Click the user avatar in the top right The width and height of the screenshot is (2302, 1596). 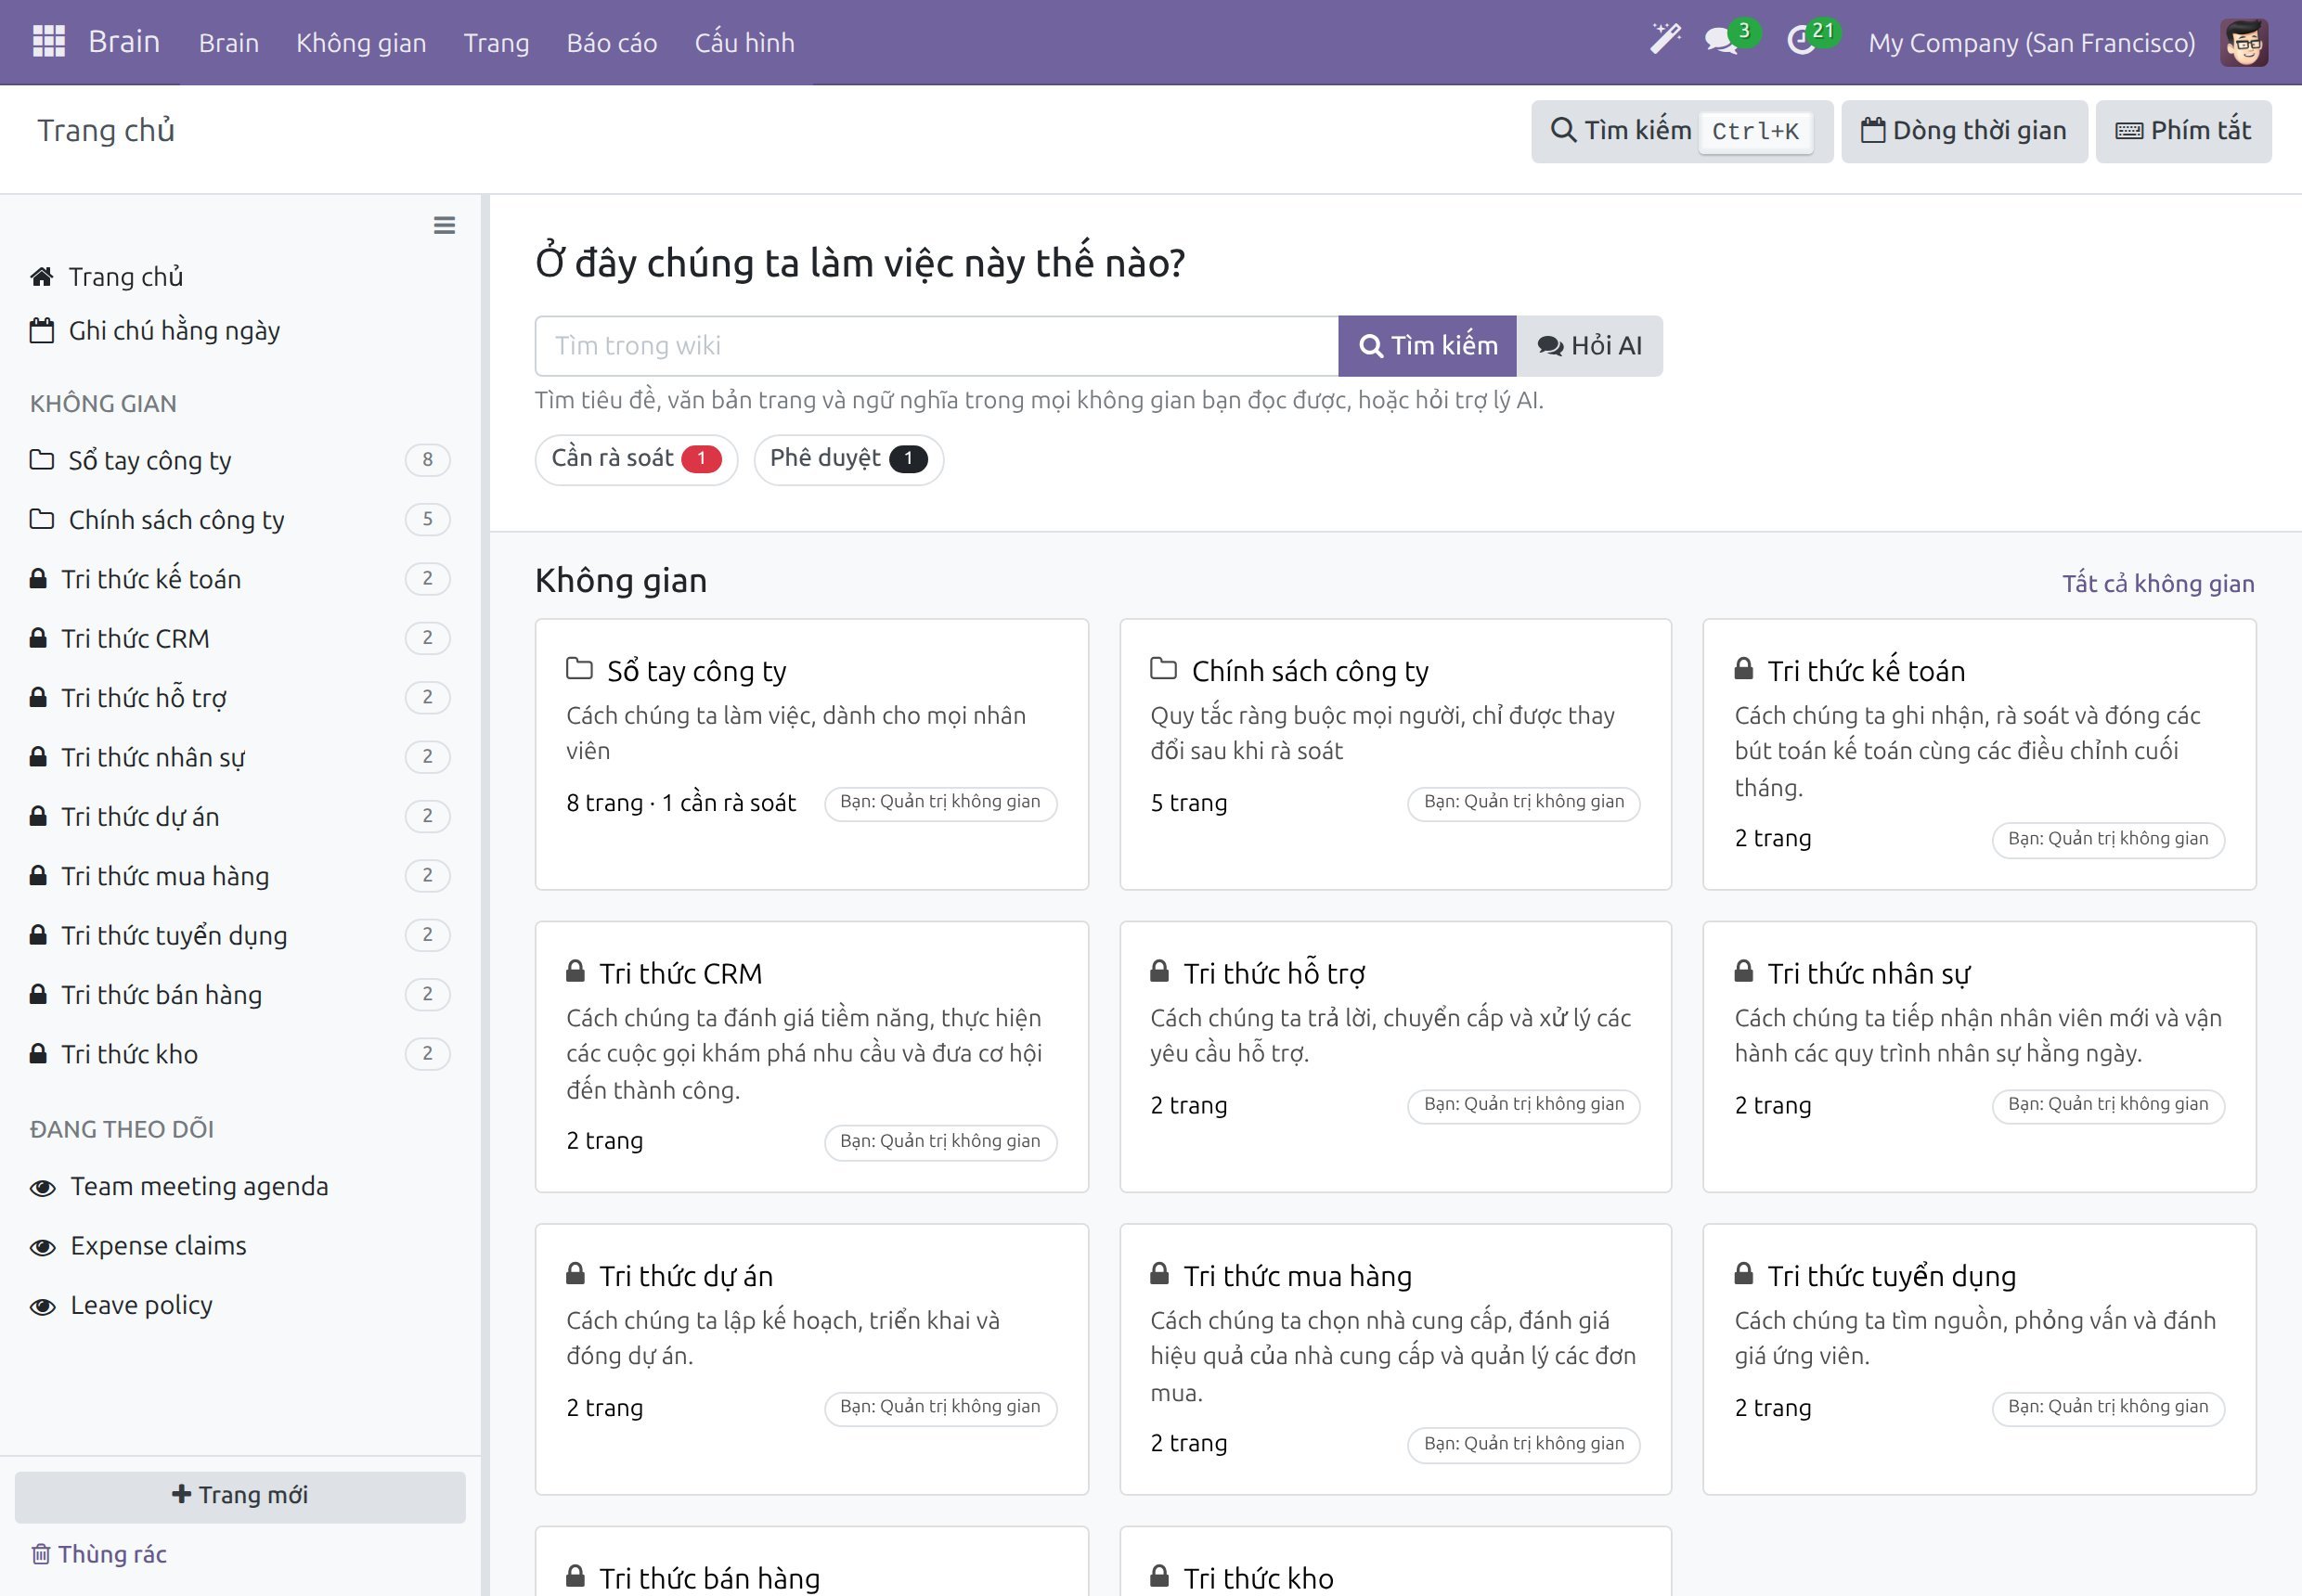point(2243,43)
